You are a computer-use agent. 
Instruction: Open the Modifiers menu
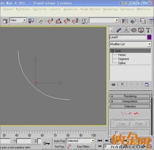pyautogui.click(x=23, y=9)
